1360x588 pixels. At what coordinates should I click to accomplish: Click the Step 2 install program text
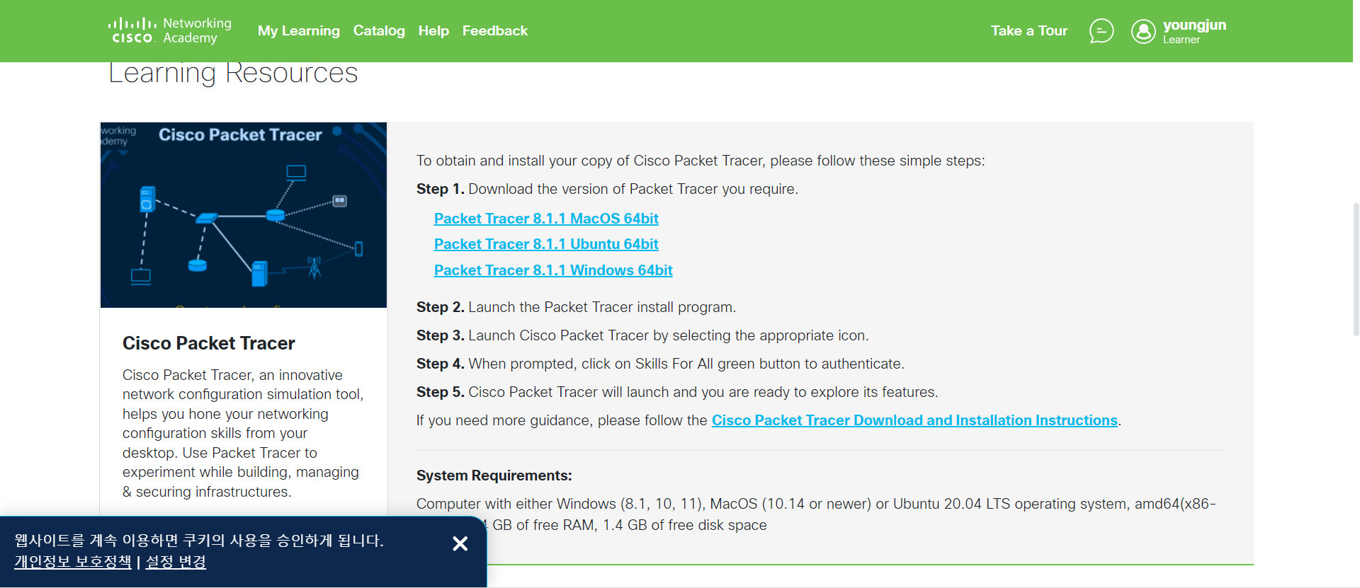[x=577, y=307]
